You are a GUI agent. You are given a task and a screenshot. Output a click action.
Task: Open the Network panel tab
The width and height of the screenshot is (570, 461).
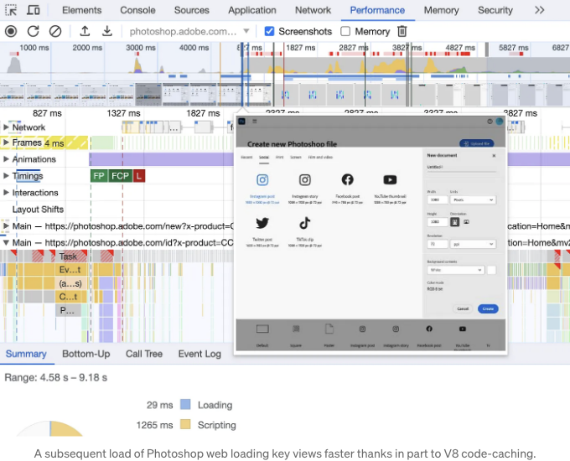[x=313, y=10]
